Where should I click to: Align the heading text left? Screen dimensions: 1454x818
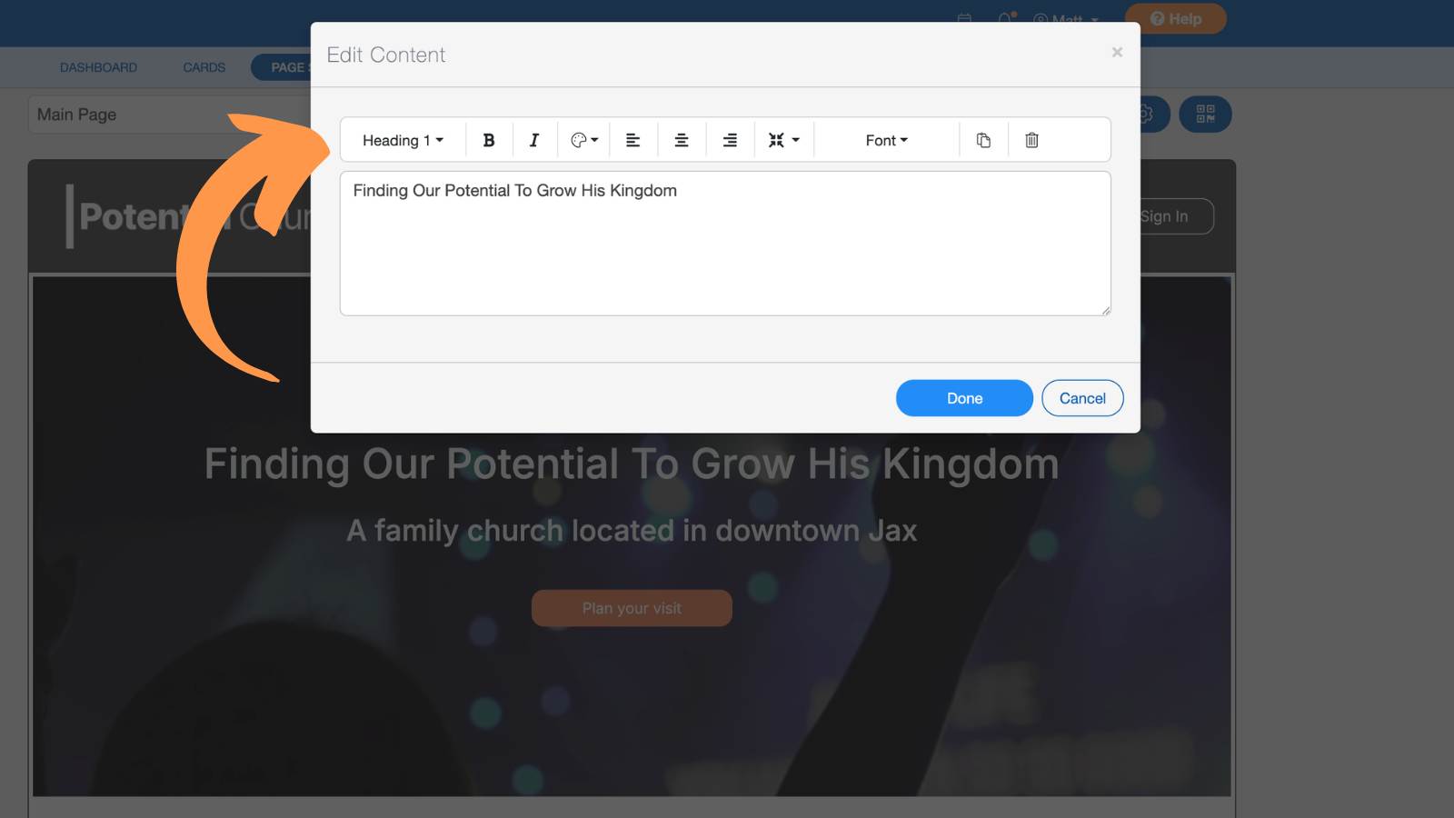633,140
